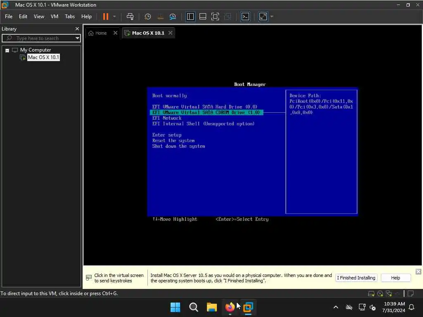Open the notification bell icon

(x=412, y=307)
